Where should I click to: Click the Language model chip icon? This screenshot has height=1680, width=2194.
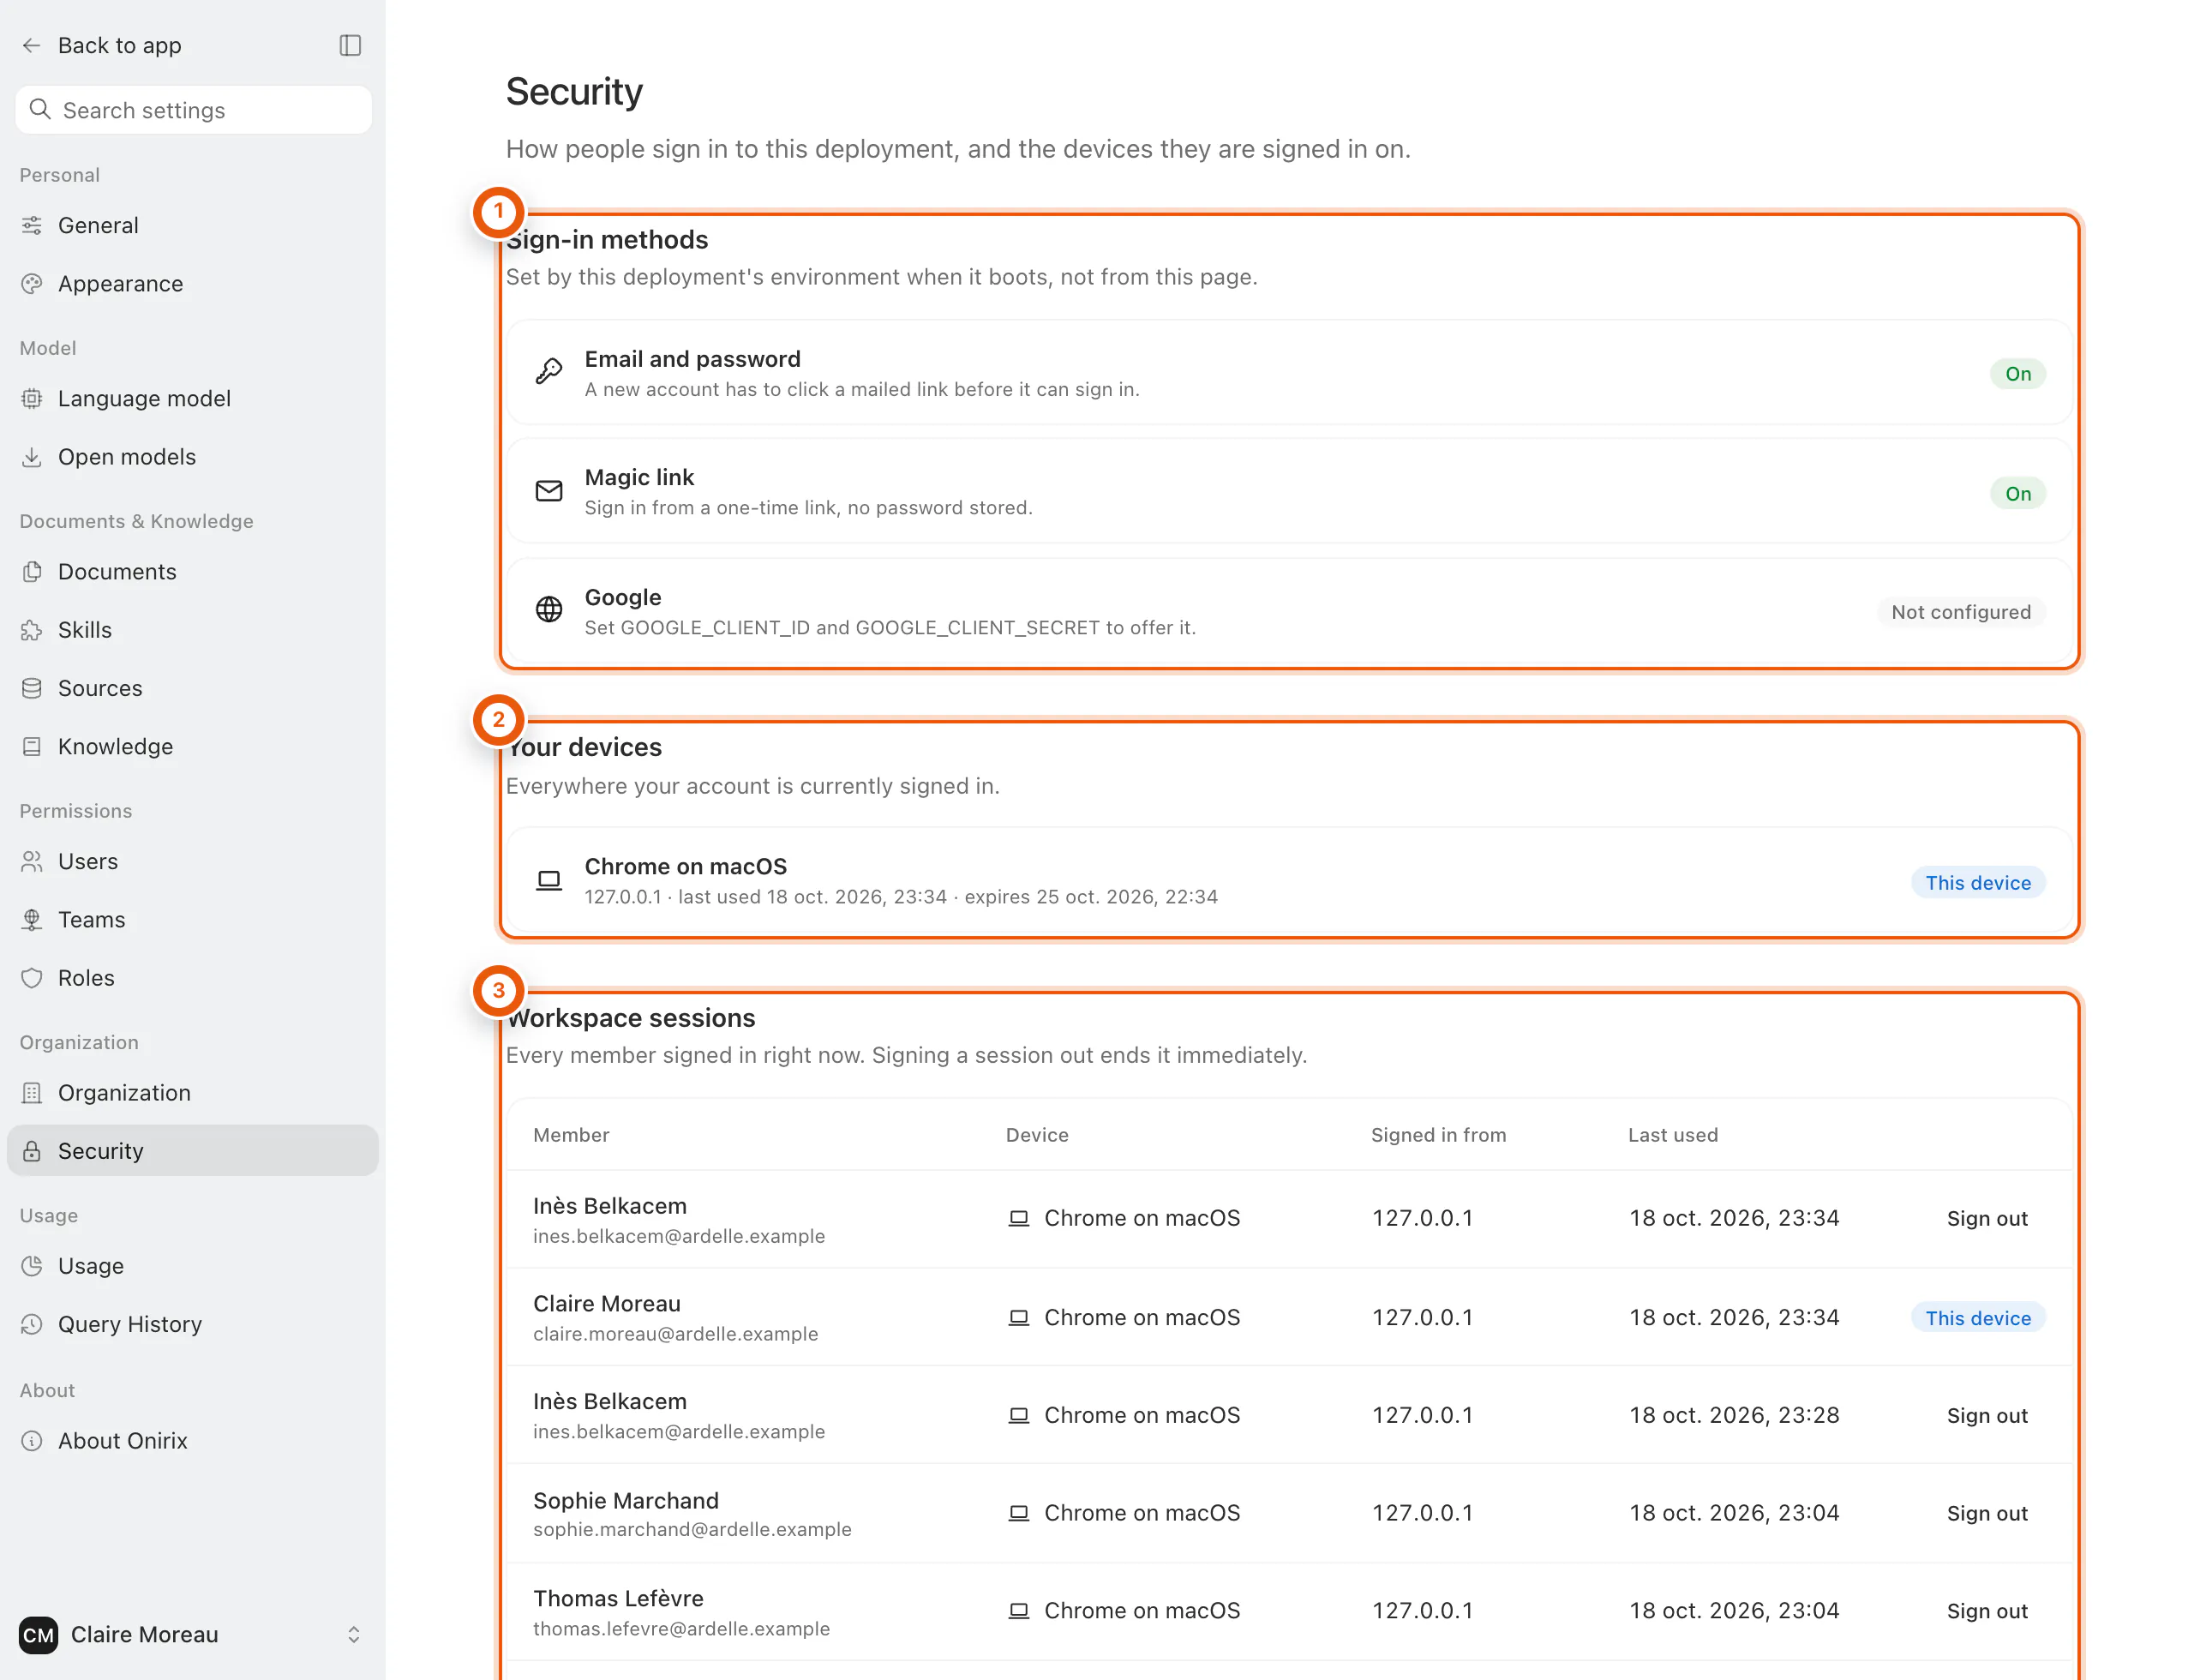click(x=32, y=398)
